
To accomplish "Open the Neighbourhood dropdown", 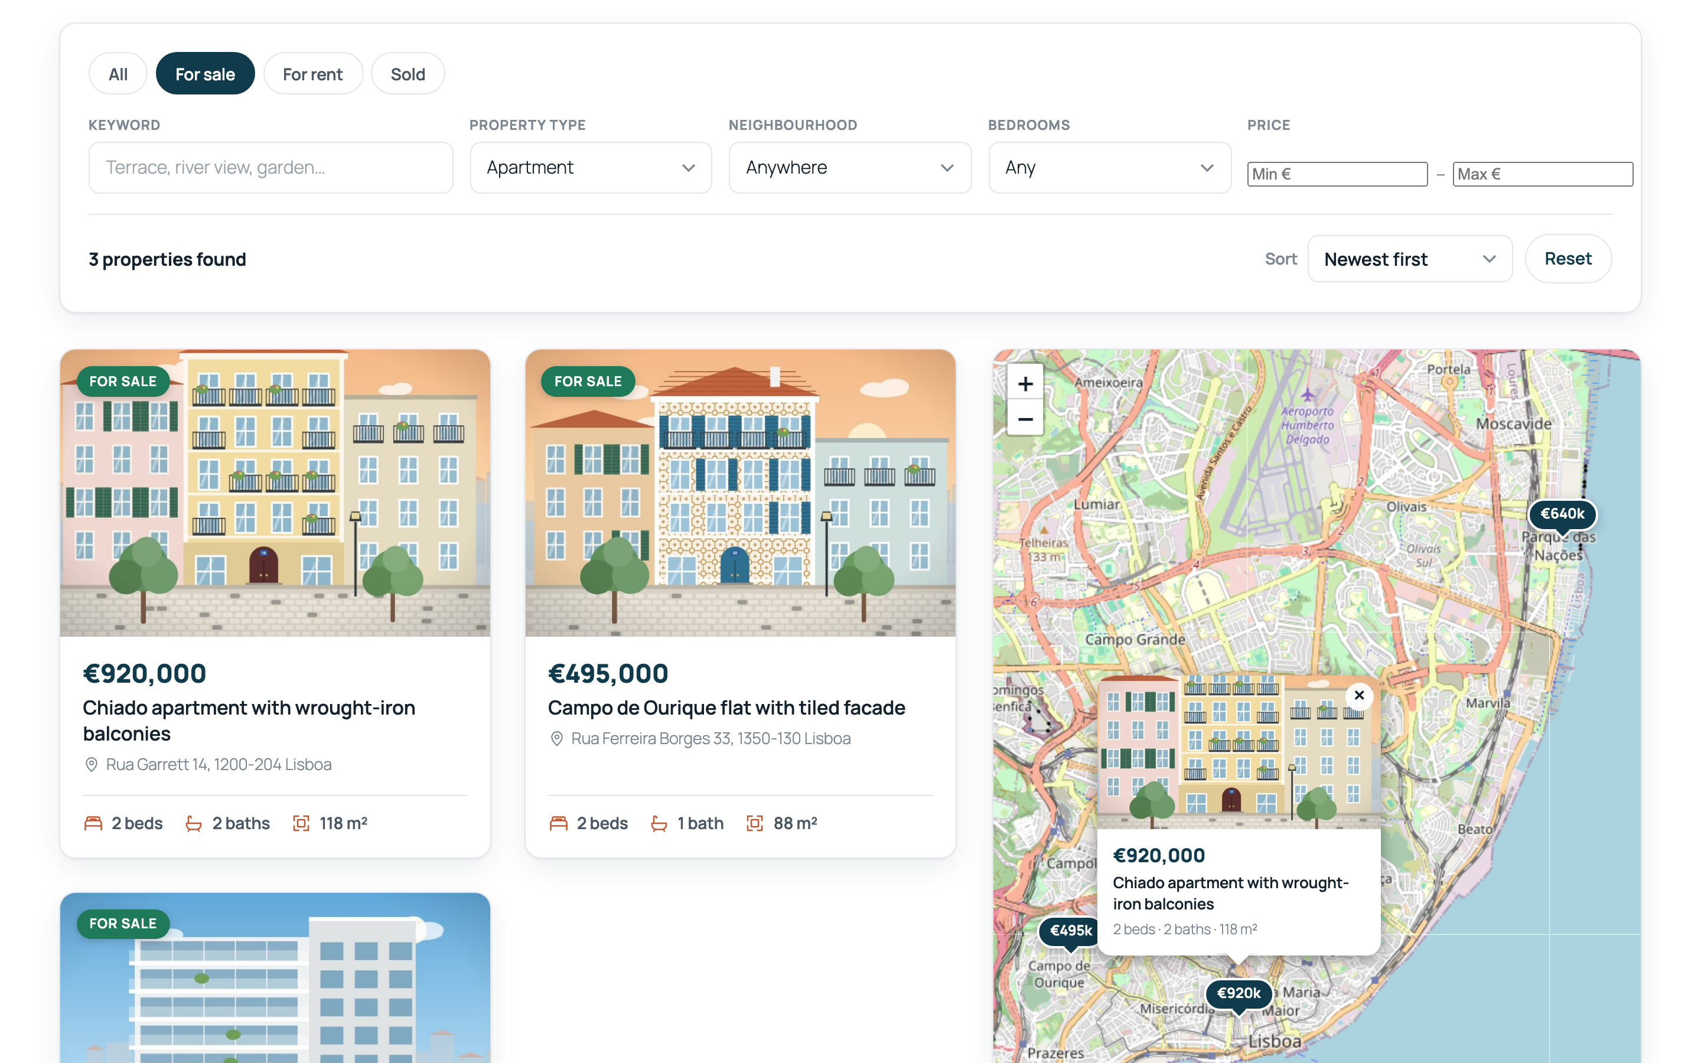I will tap(850, 168).
